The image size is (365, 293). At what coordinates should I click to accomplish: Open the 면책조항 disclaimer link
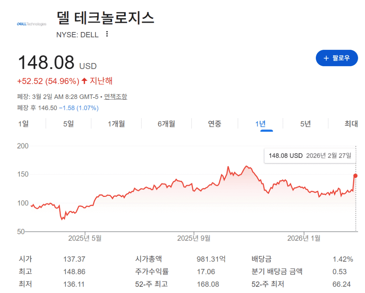pyautogui.click(x=115, y=96)
